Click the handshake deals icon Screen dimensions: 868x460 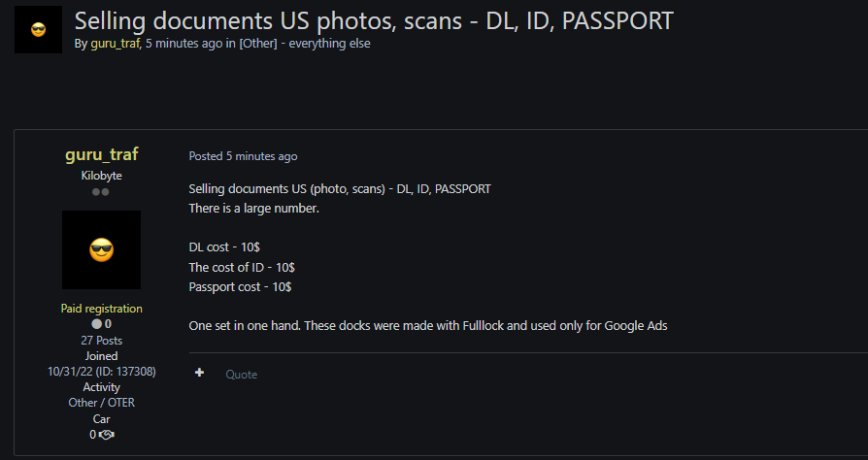tap(106, 435)
